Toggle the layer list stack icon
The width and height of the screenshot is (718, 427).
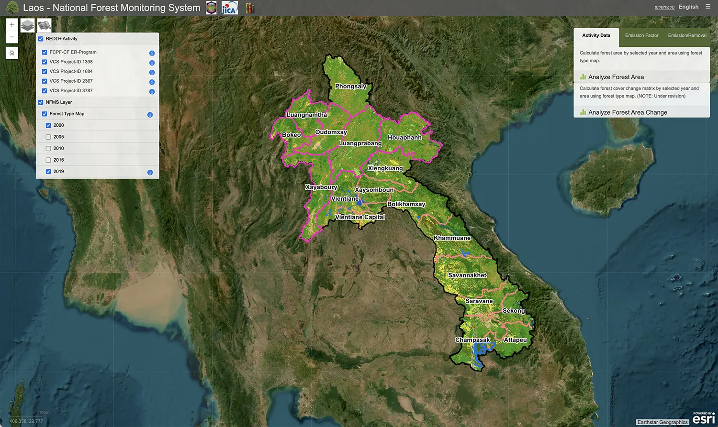[x=28, y=25]
